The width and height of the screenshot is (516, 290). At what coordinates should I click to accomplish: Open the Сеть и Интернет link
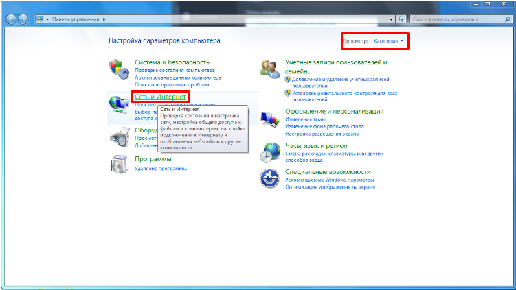(x=159, y=97)
